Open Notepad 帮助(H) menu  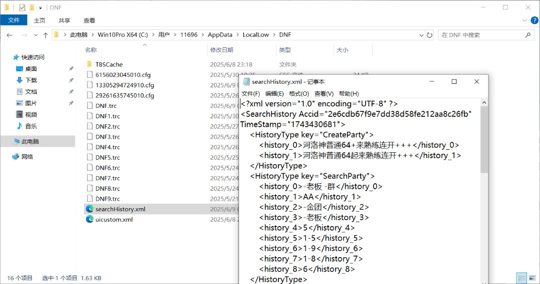349,93
